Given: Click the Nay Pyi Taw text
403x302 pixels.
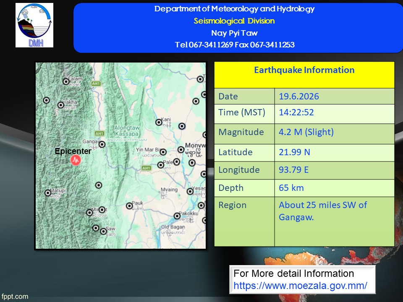Looking at the screenshot, I should pos(234,33).
